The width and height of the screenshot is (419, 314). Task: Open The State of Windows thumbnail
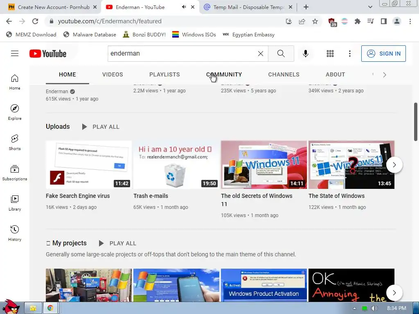[x=351, y=165]
